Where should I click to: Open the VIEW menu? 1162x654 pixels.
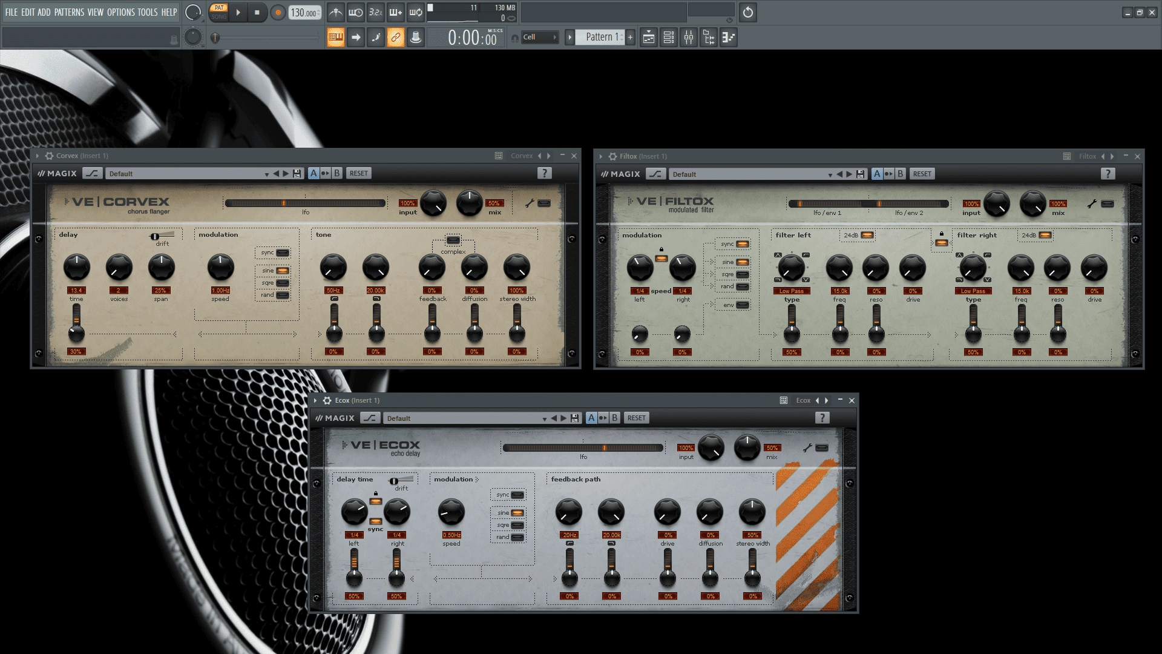click(96, 12)
